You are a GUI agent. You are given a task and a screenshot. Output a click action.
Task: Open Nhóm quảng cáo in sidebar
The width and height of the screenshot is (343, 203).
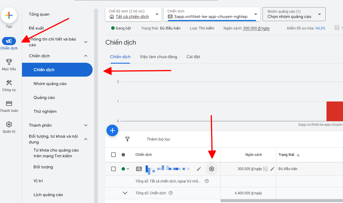50,84
